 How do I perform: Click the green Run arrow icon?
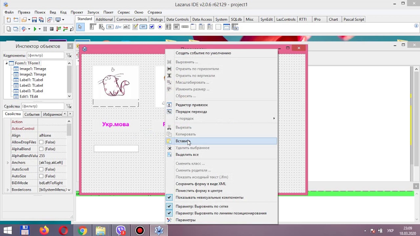point(35,29)
